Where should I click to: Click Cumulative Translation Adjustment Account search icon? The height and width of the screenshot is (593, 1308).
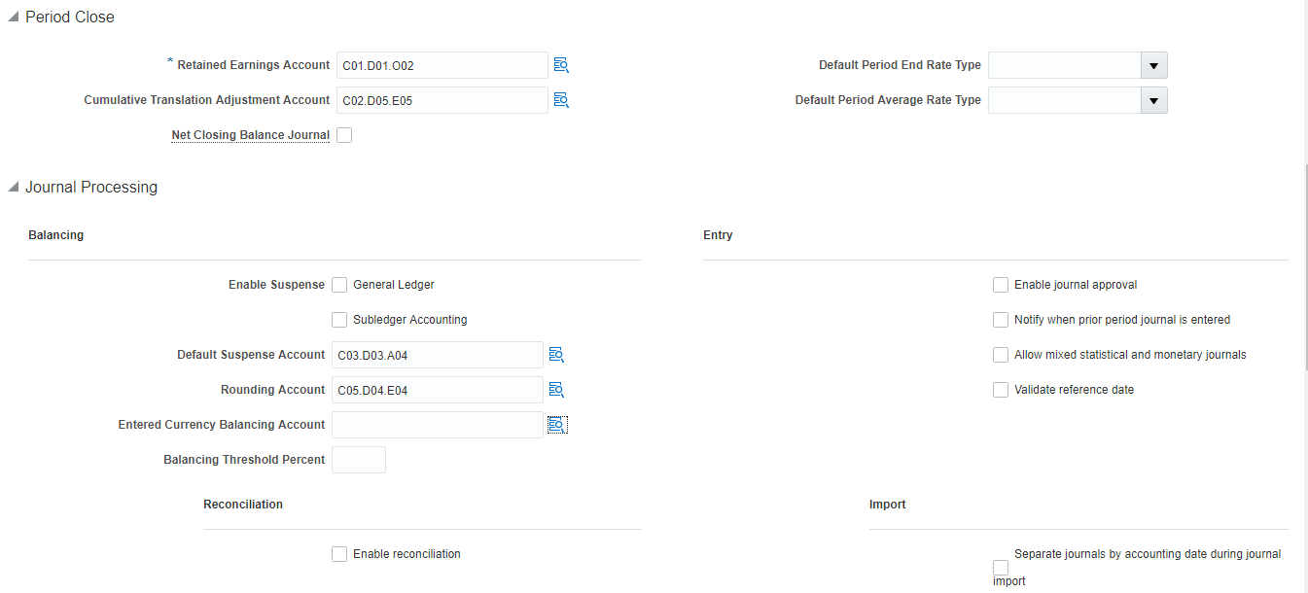pos(561,100)
